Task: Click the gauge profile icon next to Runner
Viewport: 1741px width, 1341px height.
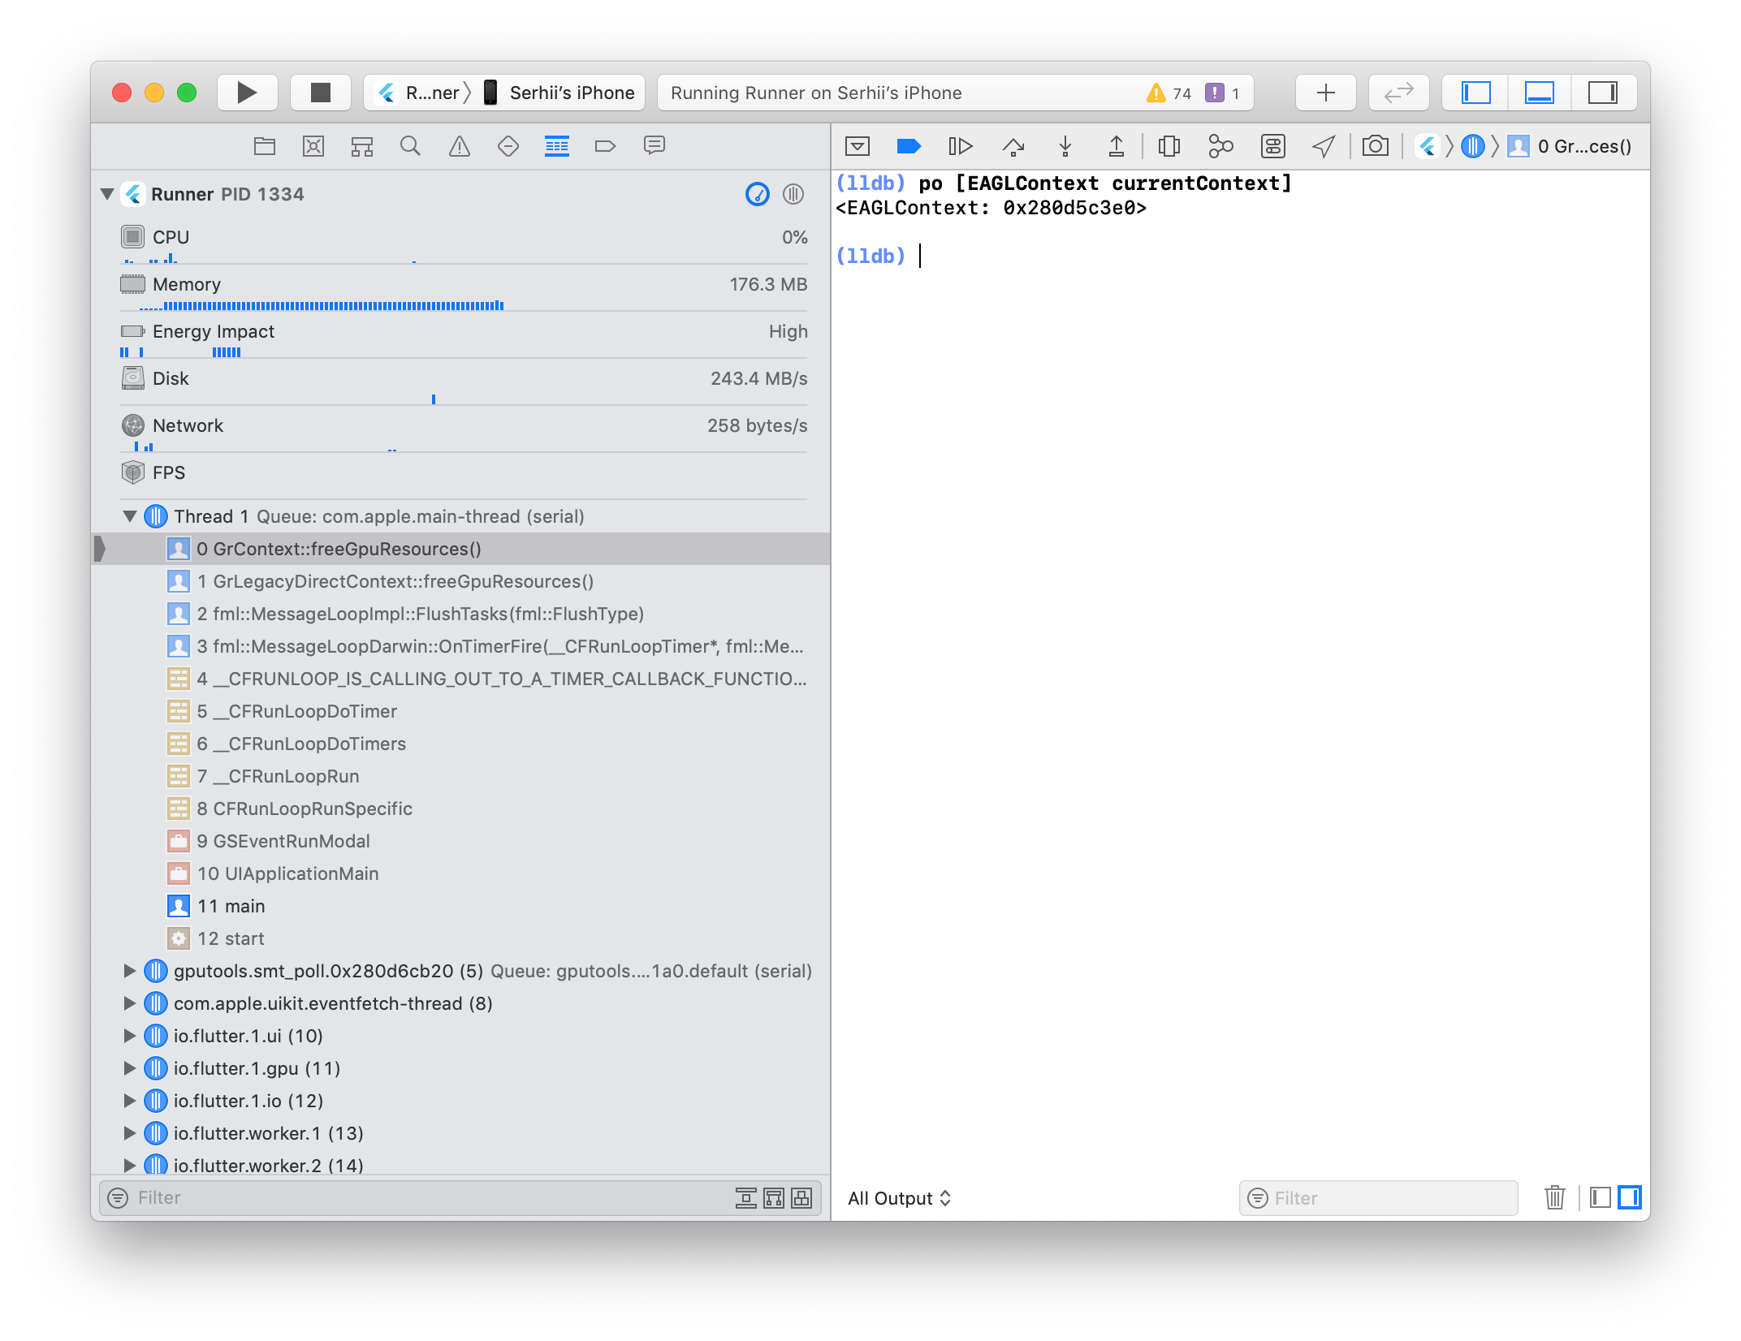Action: 757,194
